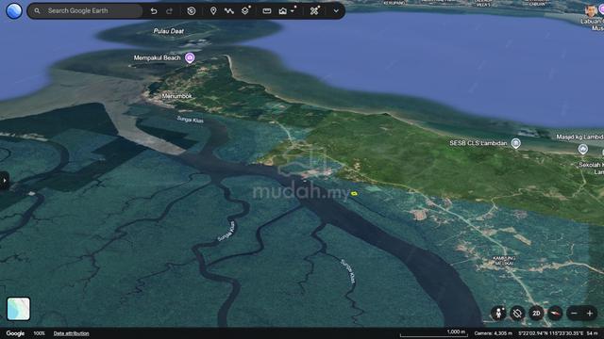Select the measure ruler tool

pyautogui.click(x=266, y=10)
